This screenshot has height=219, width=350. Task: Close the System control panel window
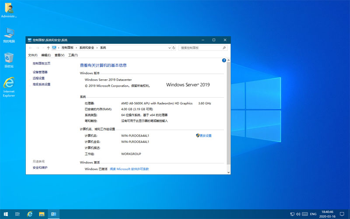[225, 40]
